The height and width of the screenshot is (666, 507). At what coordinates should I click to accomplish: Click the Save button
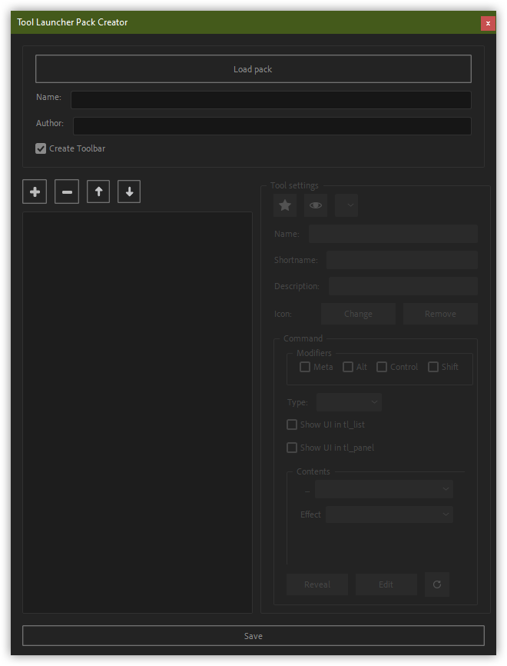(x=253, y=636)
